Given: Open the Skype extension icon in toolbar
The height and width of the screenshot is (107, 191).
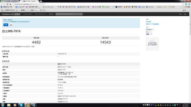Looking at the screenshot, I should (186, 4).
